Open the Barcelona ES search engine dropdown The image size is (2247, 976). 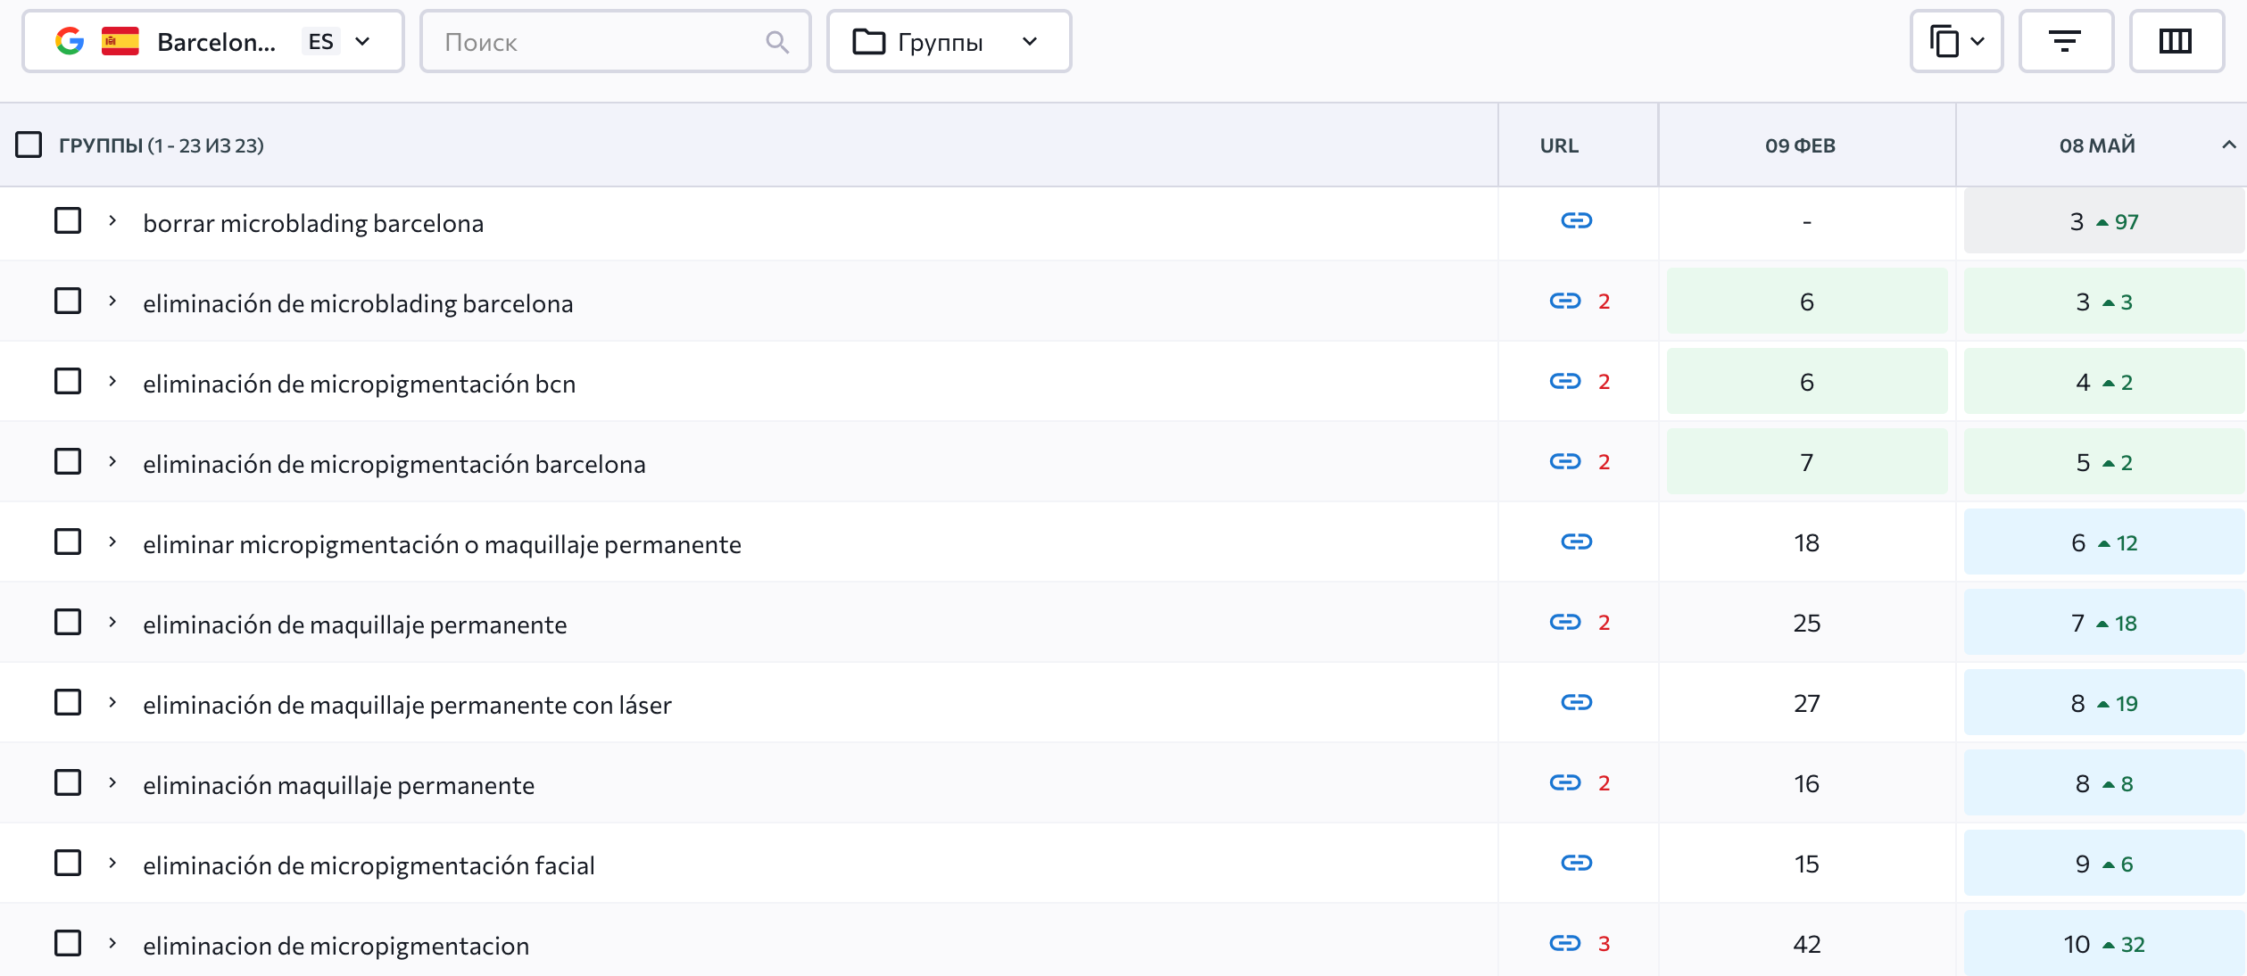coord(212,41)
